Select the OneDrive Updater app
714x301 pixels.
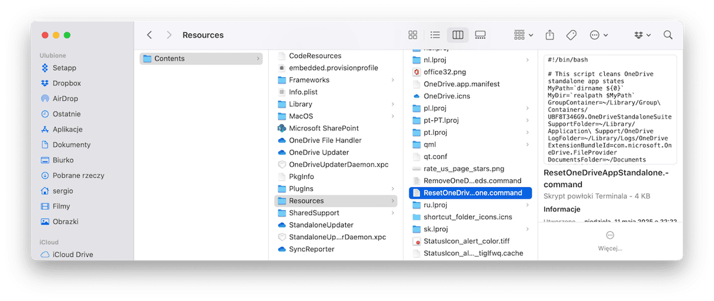(x=319, y=153)
